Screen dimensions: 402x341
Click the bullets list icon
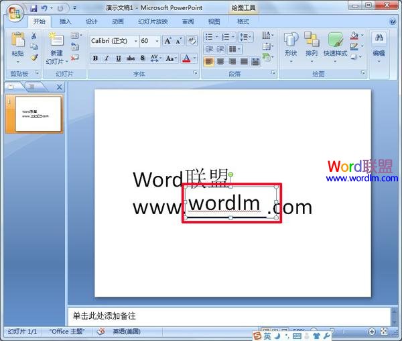click(x=210, y=37)
